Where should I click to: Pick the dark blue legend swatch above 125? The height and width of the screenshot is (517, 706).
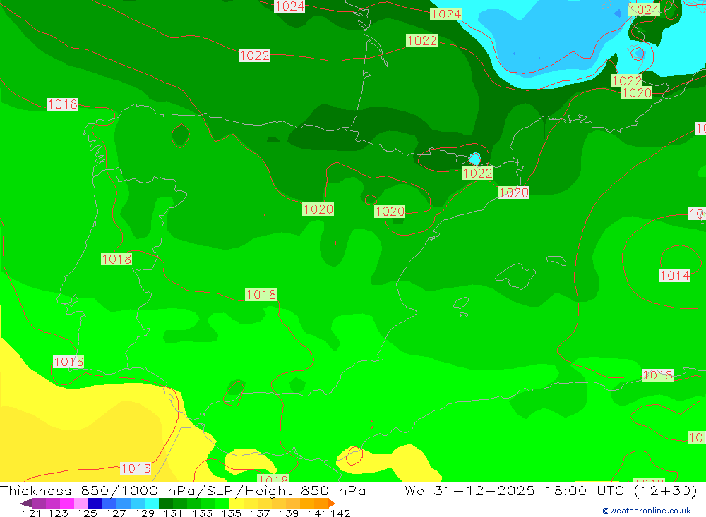click(x=95, y=503)
